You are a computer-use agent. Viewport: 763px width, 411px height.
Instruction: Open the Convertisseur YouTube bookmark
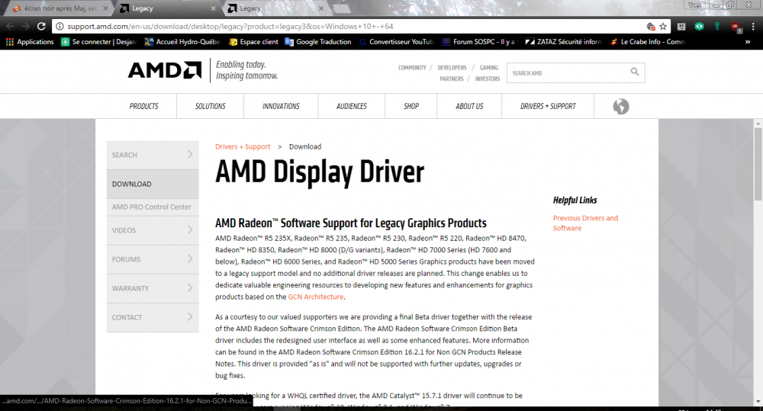[x=395, y=42]
